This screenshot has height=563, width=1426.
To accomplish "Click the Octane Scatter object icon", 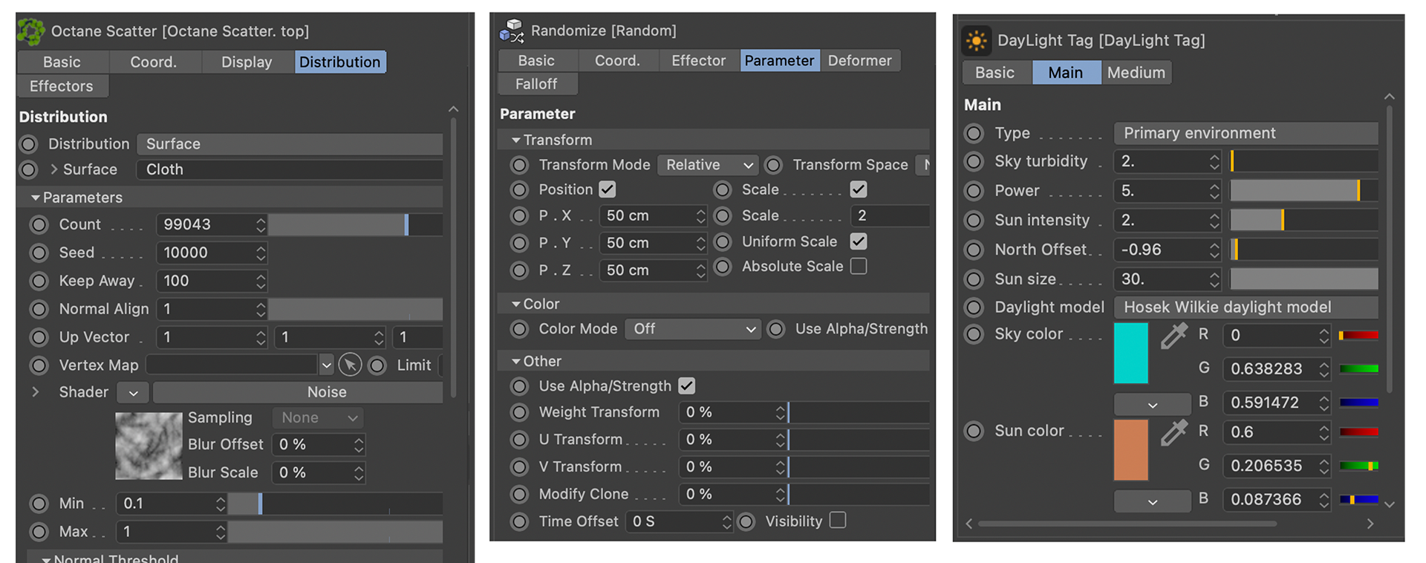I will point(31,31).
